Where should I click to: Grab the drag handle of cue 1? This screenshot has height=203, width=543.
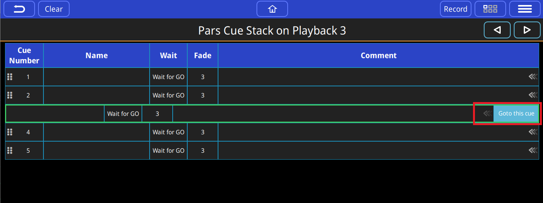[x=10, y=77]
